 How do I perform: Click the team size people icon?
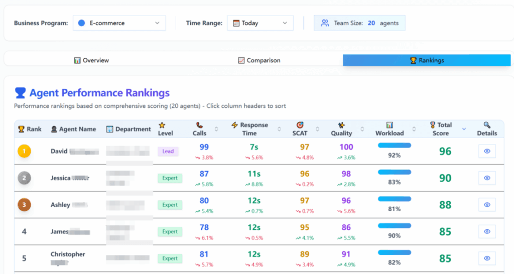[x=325, y=23]
